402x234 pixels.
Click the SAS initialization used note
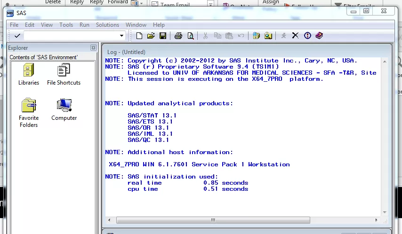[x=161, y=177]
